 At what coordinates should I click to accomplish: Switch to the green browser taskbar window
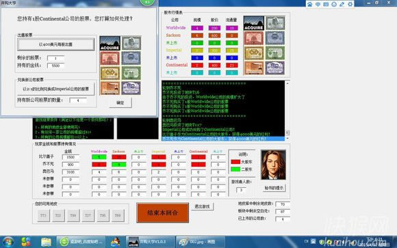point(81,242)
